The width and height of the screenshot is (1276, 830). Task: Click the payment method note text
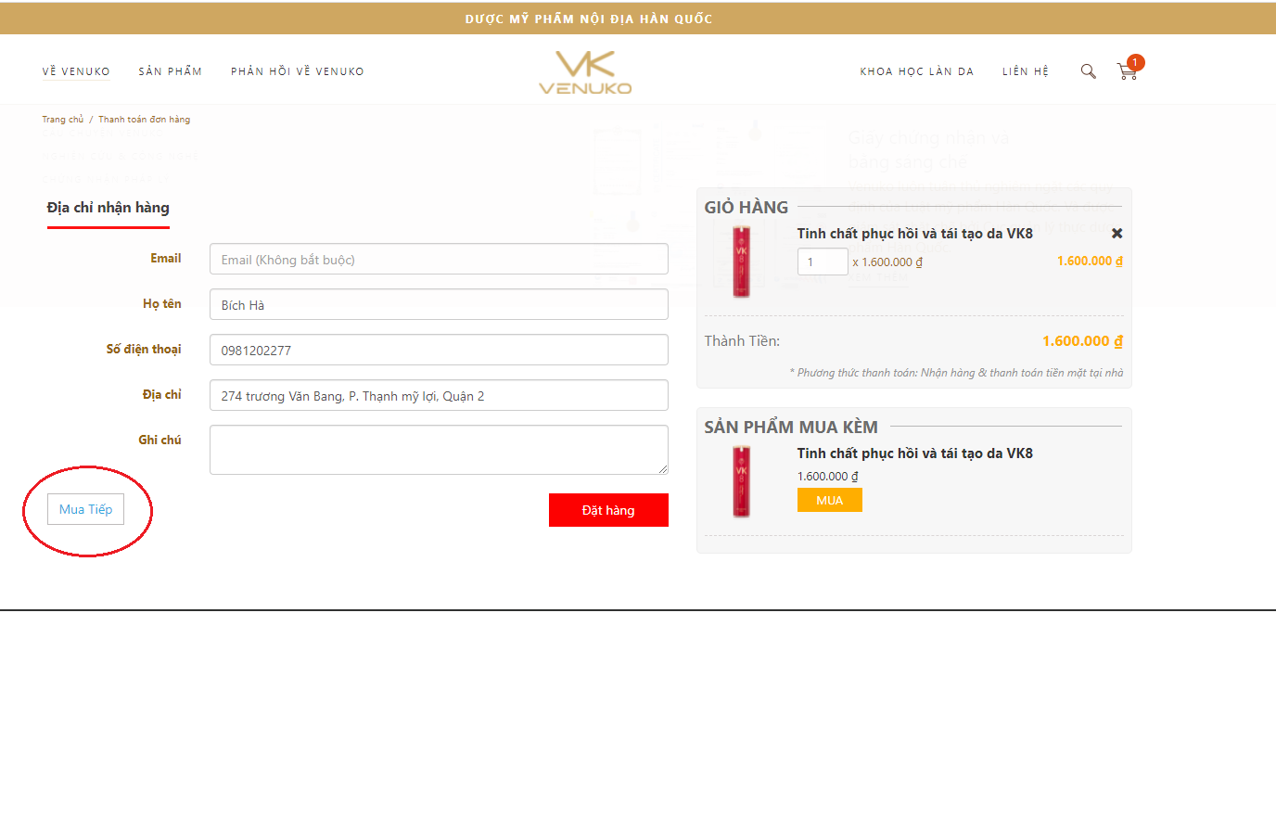coord(956,373)
